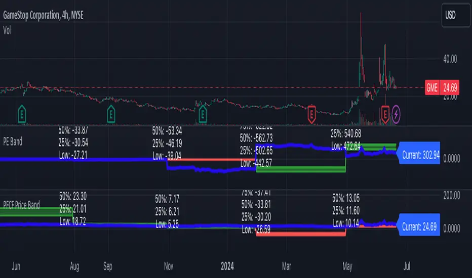
Task: Select the Vol indicator label
Action: 7,30
